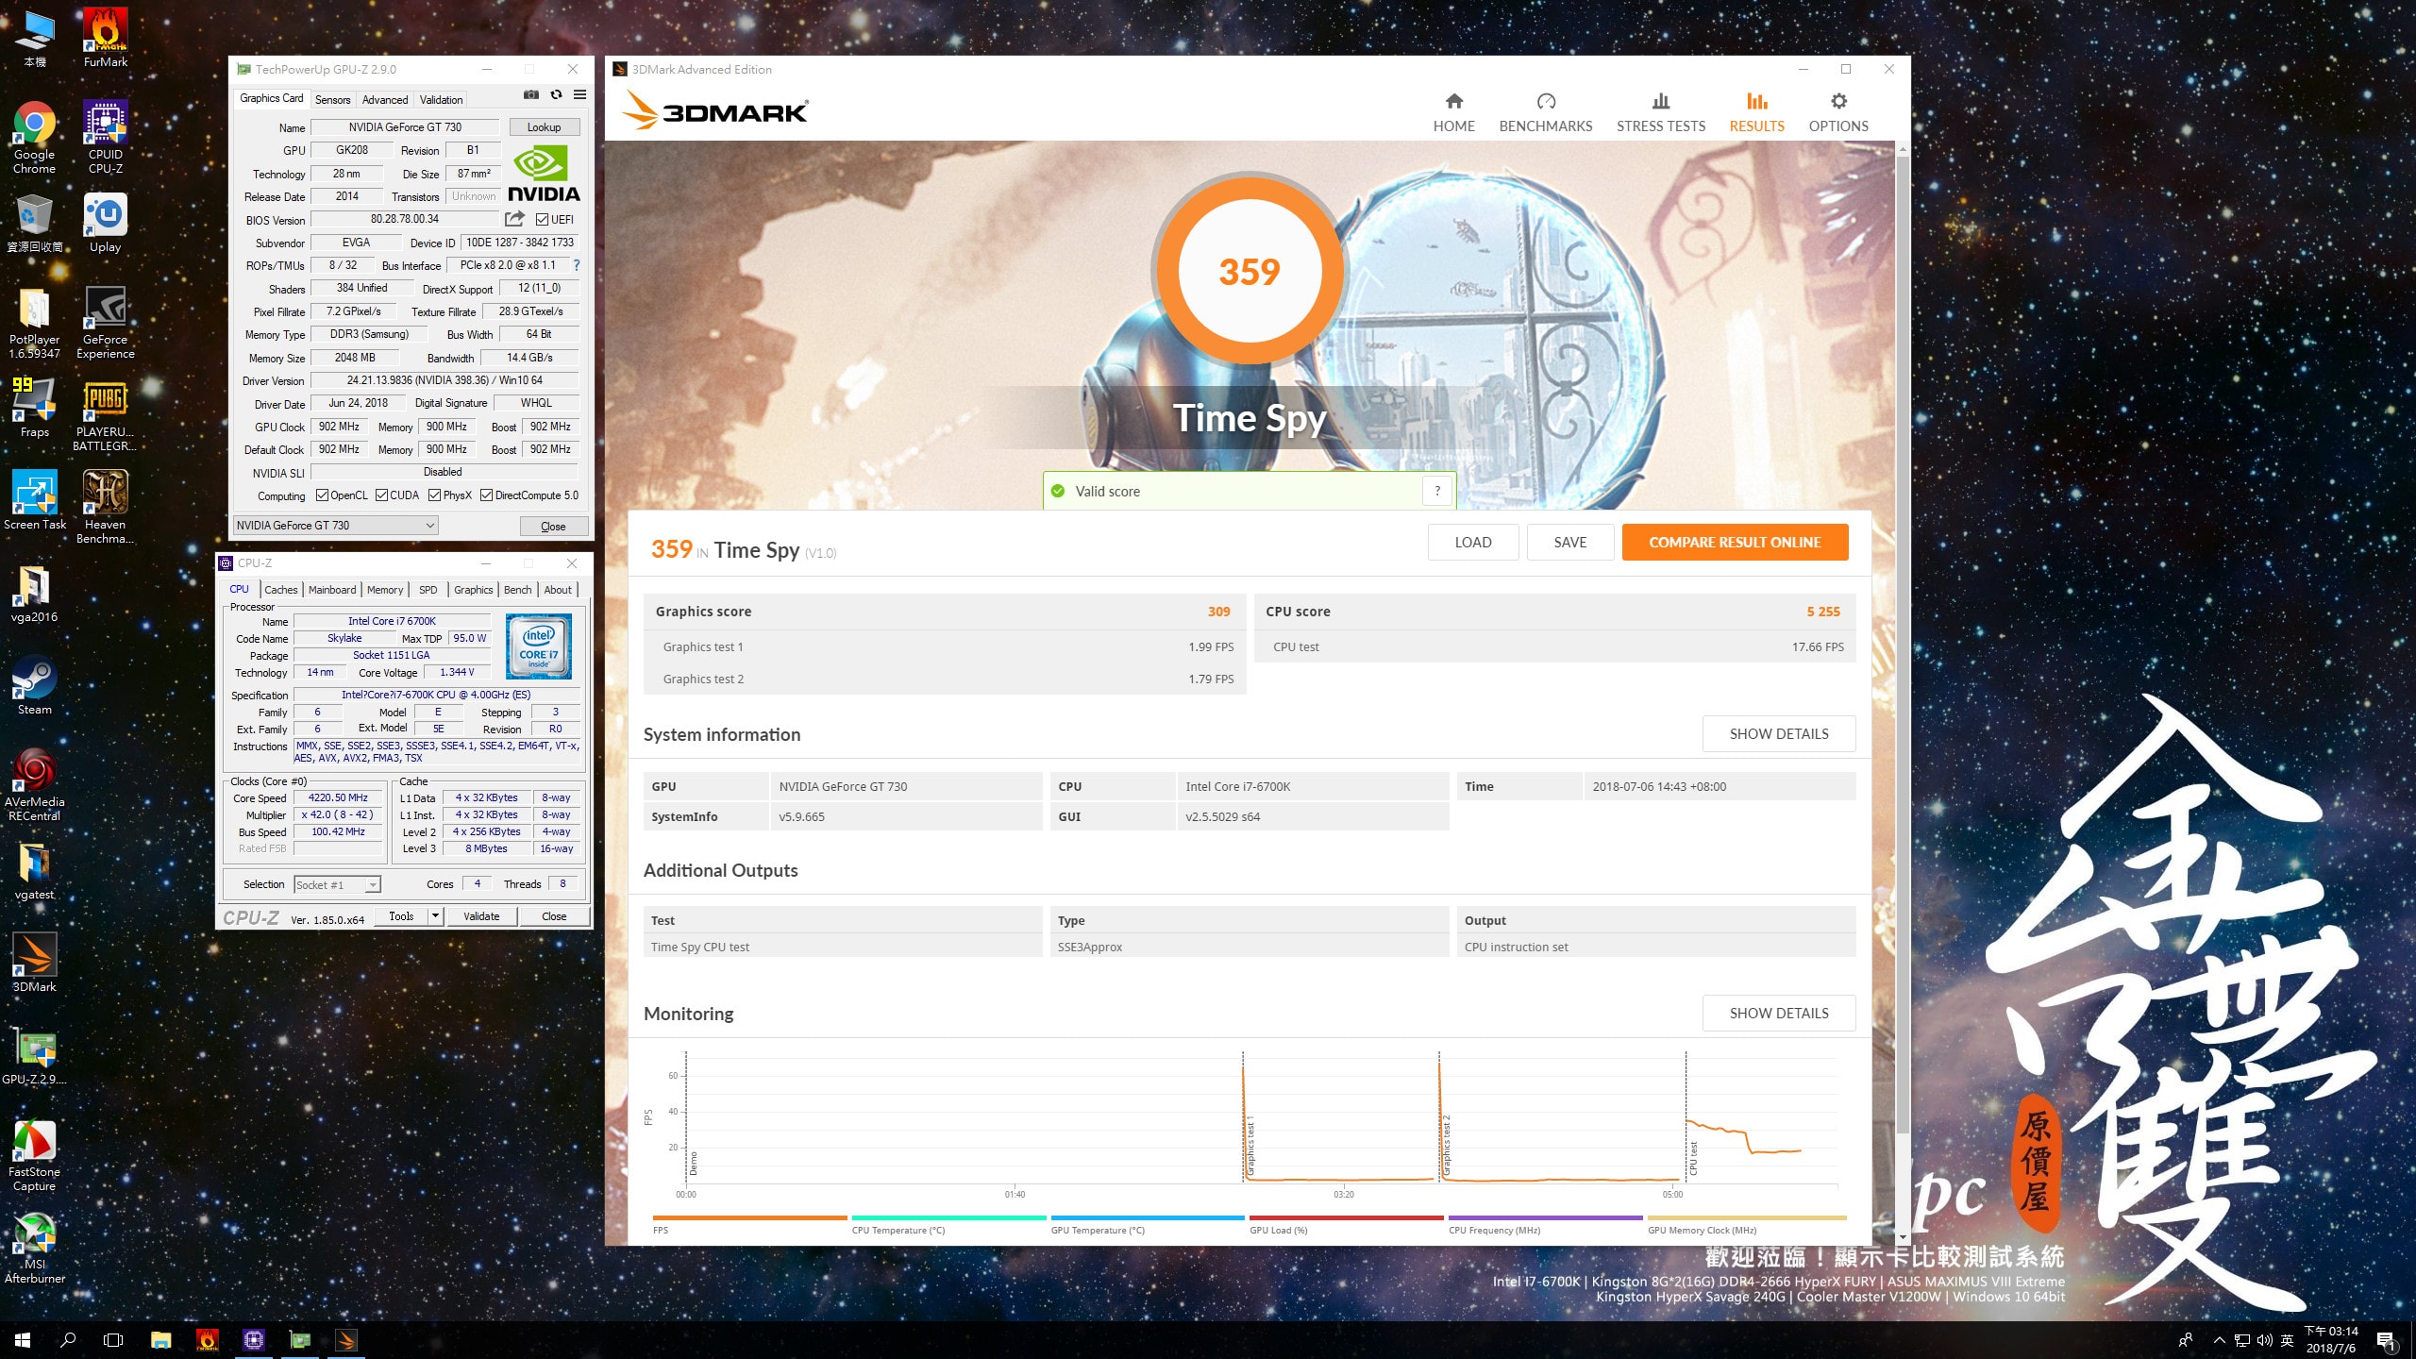Click LOAD button in 3DMark
Viewport: 2416px width, 1359px height.
click(x=1472, y=542)
